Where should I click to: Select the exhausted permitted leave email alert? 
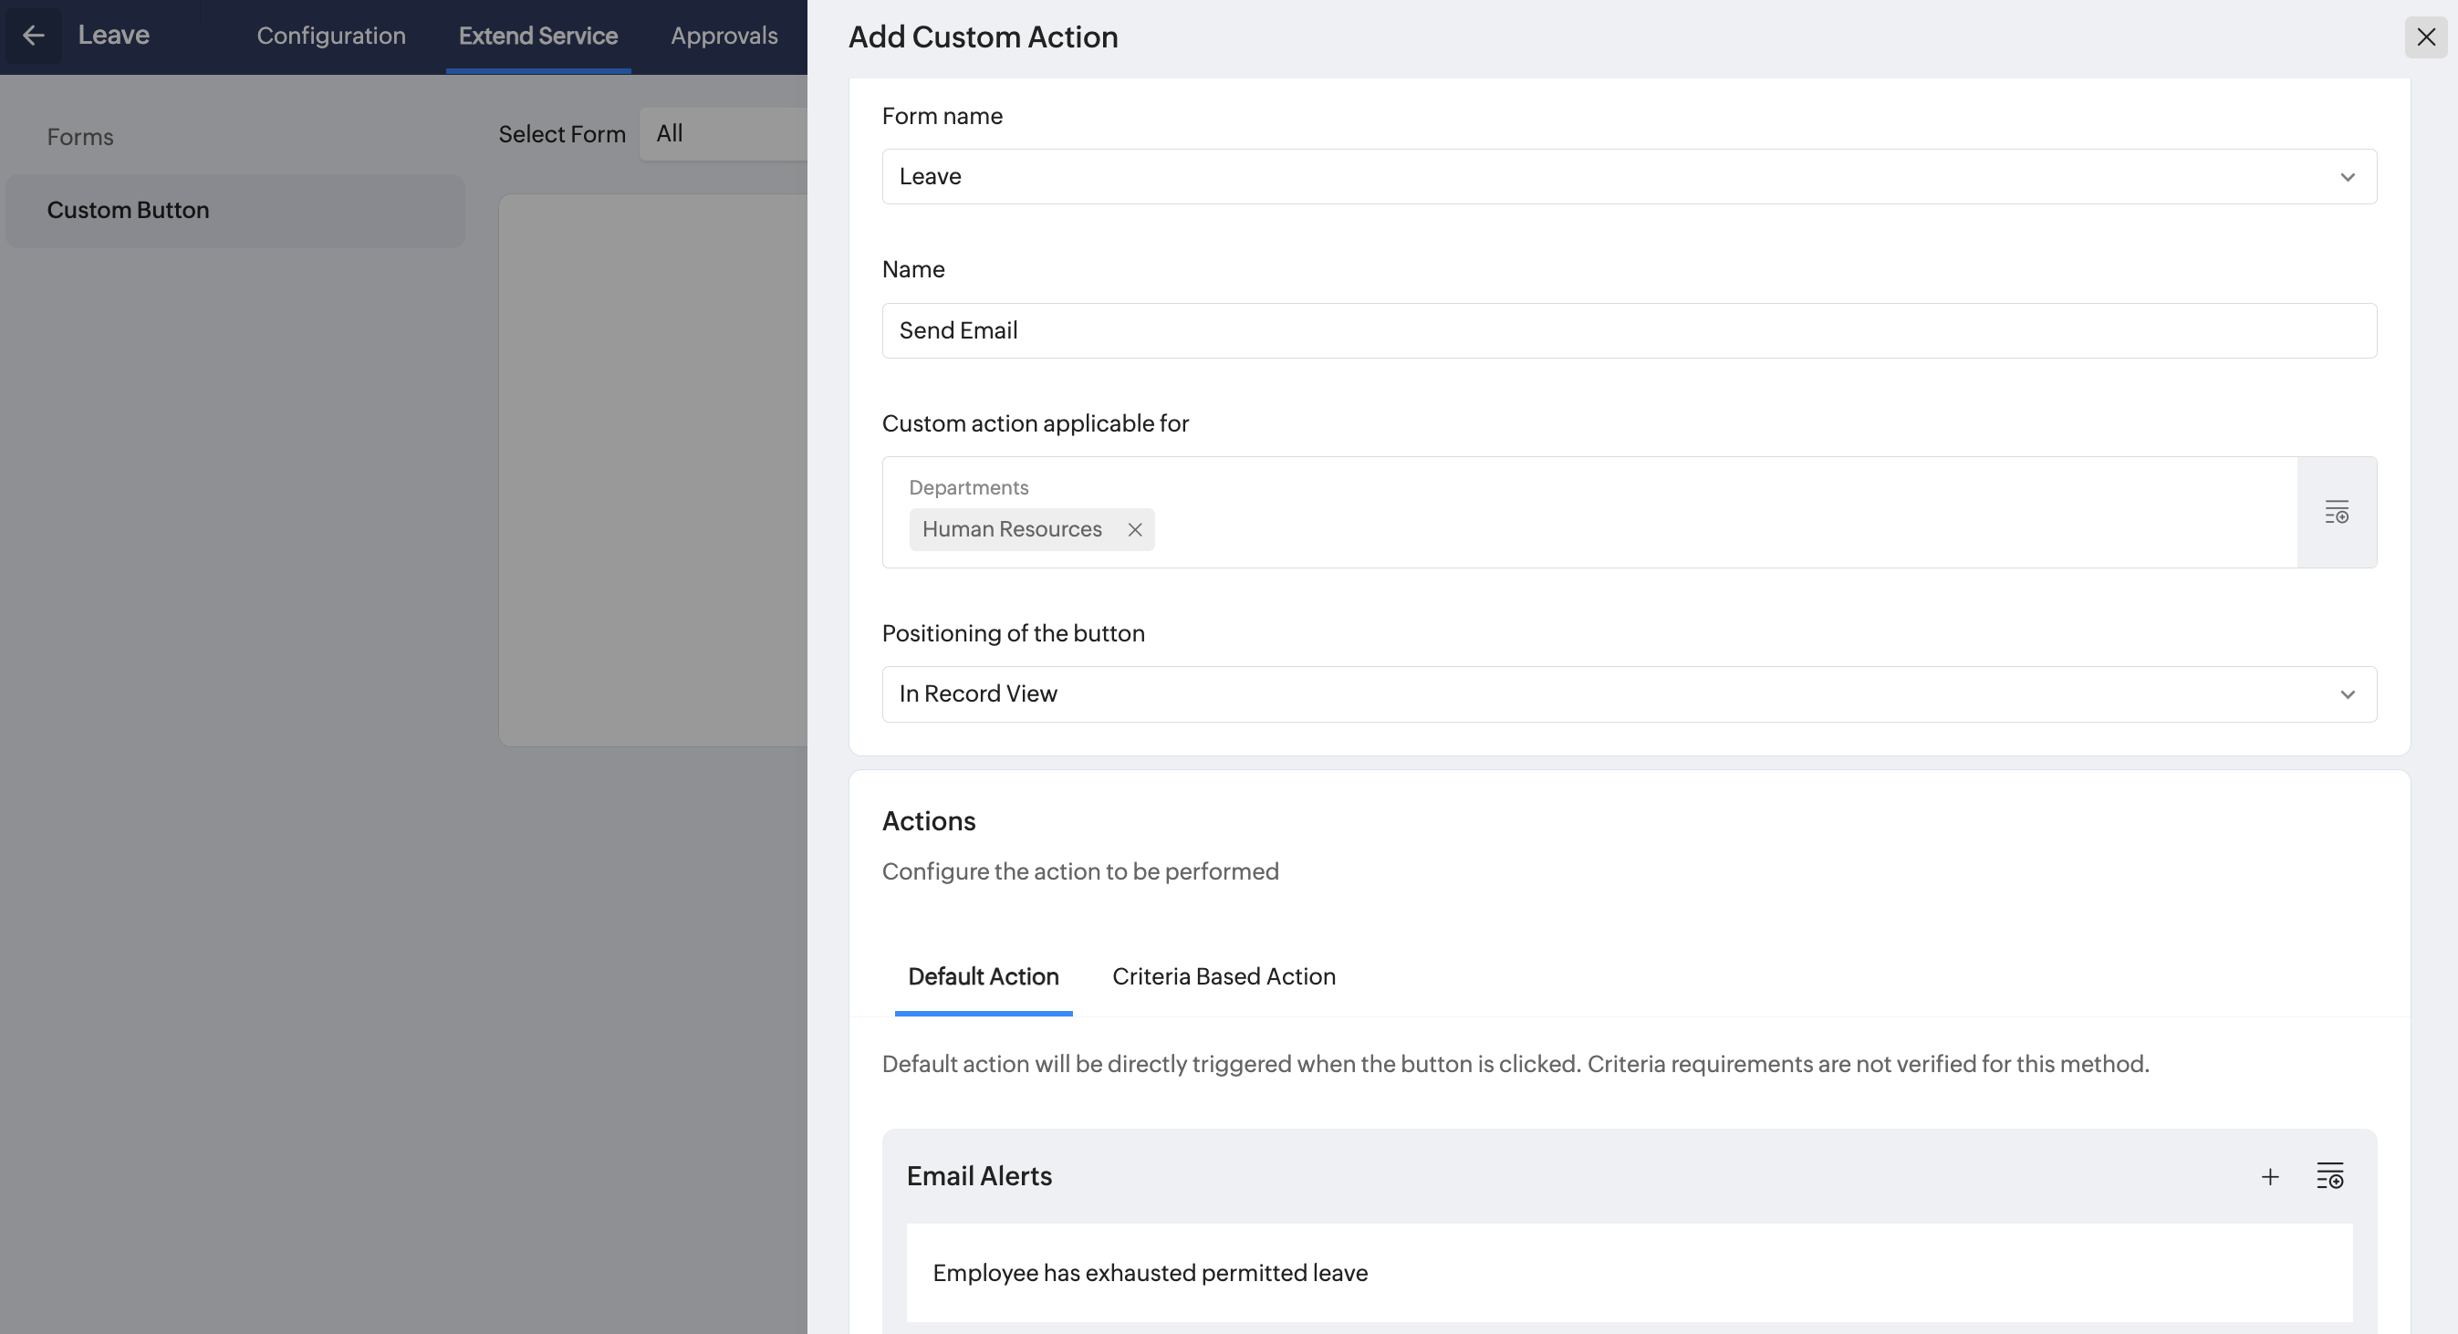1150,1273
